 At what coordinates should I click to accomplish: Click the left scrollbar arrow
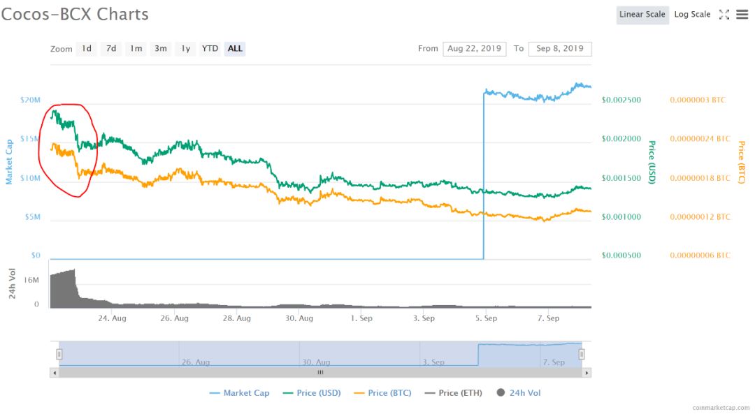coord(55,373)
